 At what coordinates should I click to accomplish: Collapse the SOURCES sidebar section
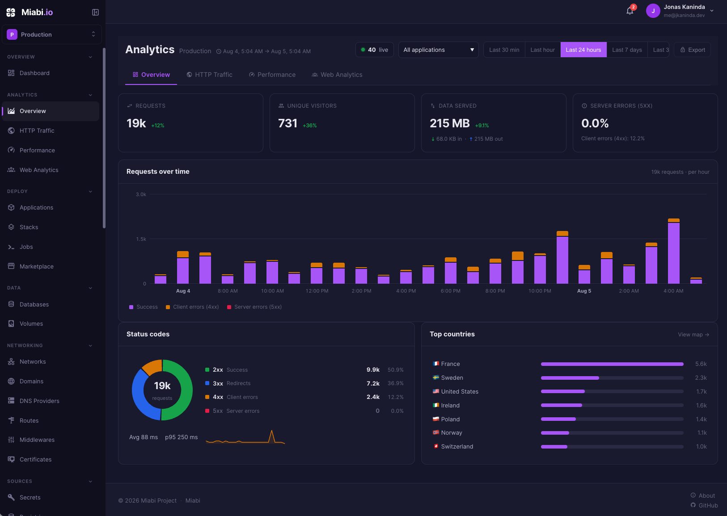coord(90,482)
